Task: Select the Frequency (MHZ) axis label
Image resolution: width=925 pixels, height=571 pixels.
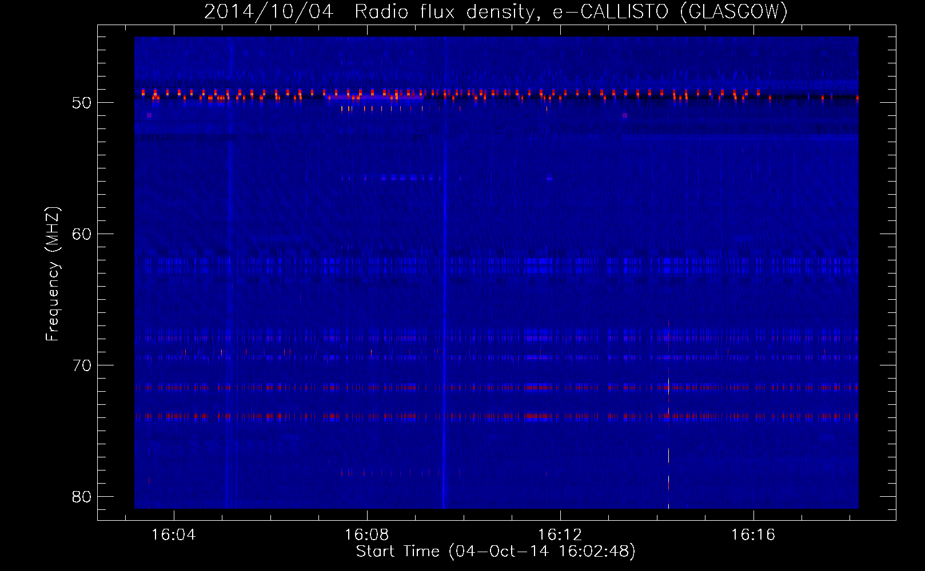Action: point(52,274)
